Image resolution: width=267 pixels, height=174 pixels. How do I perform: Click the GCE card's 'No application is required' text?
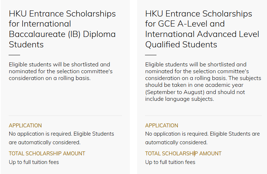pos(202,138)
